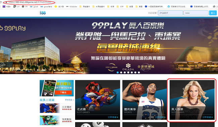This screenshot has width=218, height=127.
Task: Click the browser reload icon
Action: [1, 2]
